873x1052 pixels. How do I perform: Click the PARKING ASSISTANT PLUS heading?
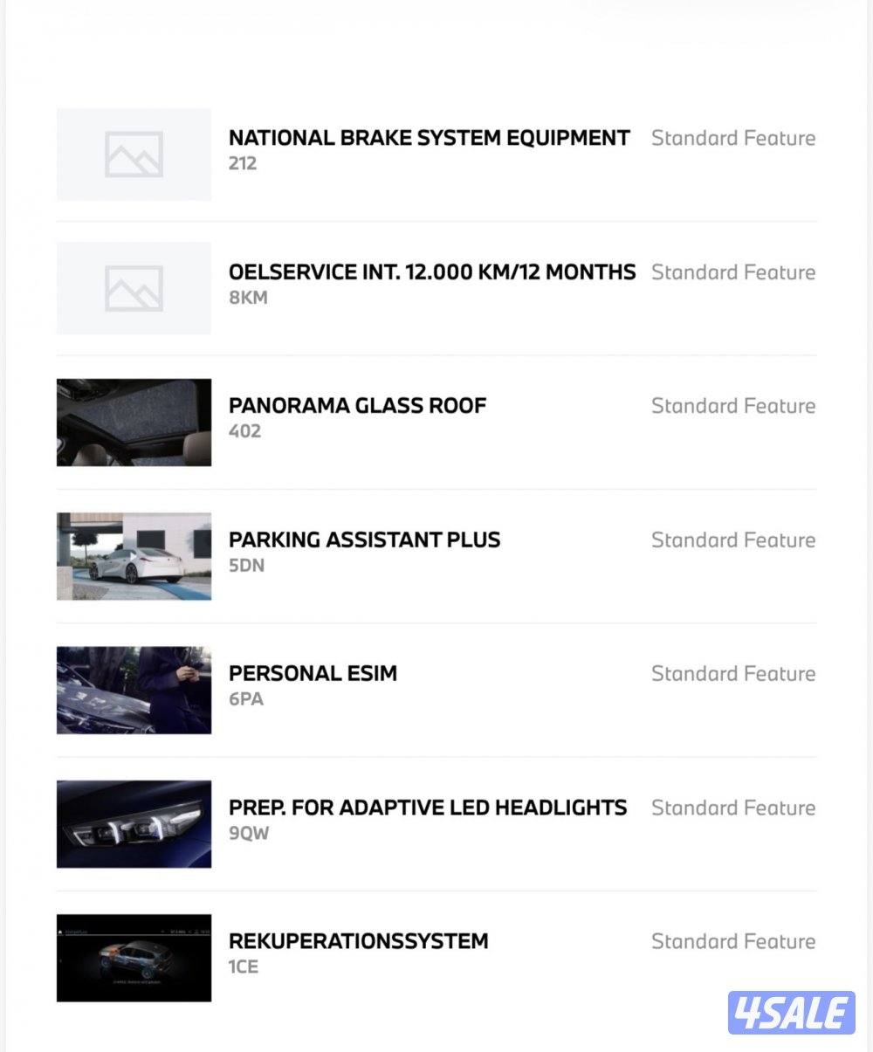[x=364, y=540]
